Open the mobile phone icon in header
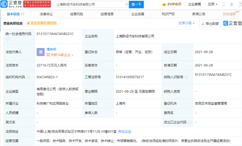 pos(223,4)
